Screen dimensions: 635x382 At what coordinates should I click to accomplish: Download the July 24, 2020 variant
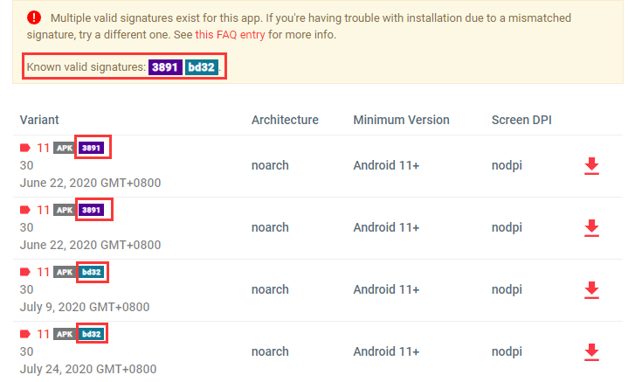click(591, 351)
